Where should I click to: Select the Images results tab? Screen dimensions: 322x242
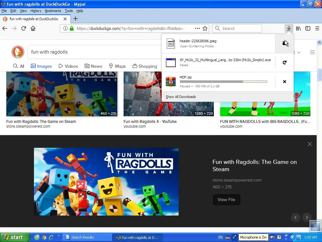(x=41, y=66)
